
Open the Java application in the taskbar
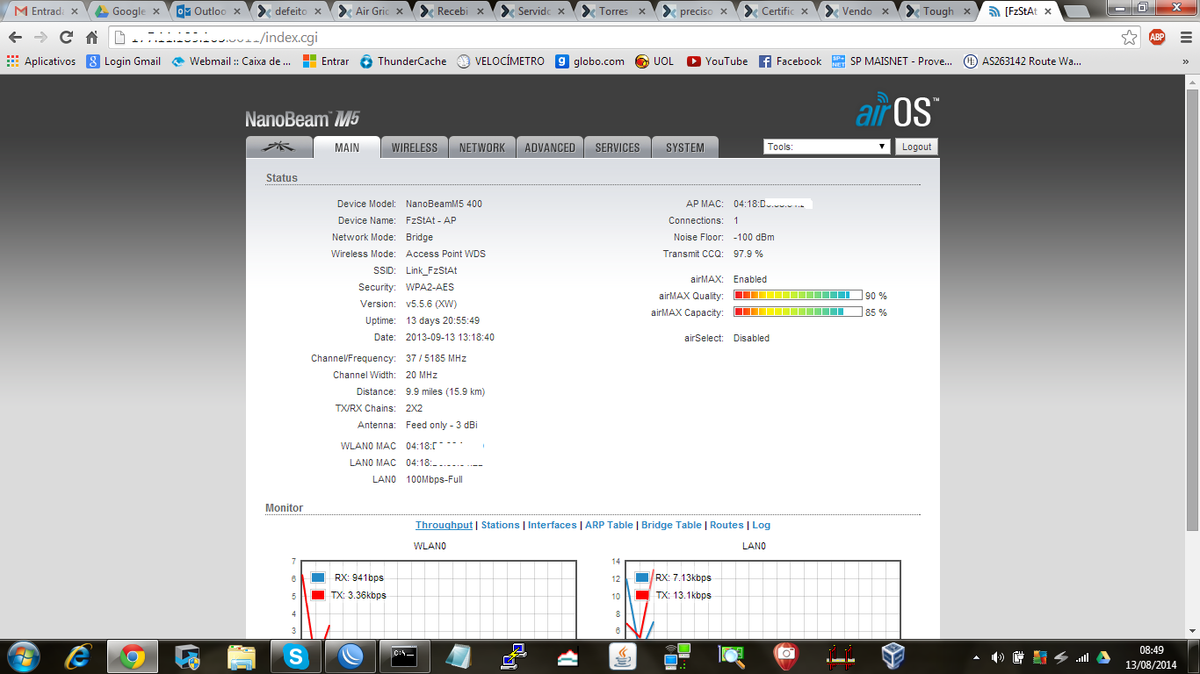click(x=623, y=656)
